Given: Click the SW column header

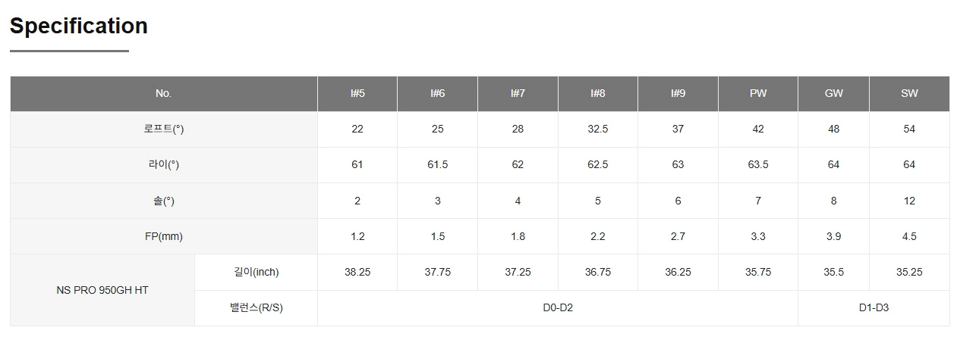Looking at the screenshot, I should (x=909, y=94).
